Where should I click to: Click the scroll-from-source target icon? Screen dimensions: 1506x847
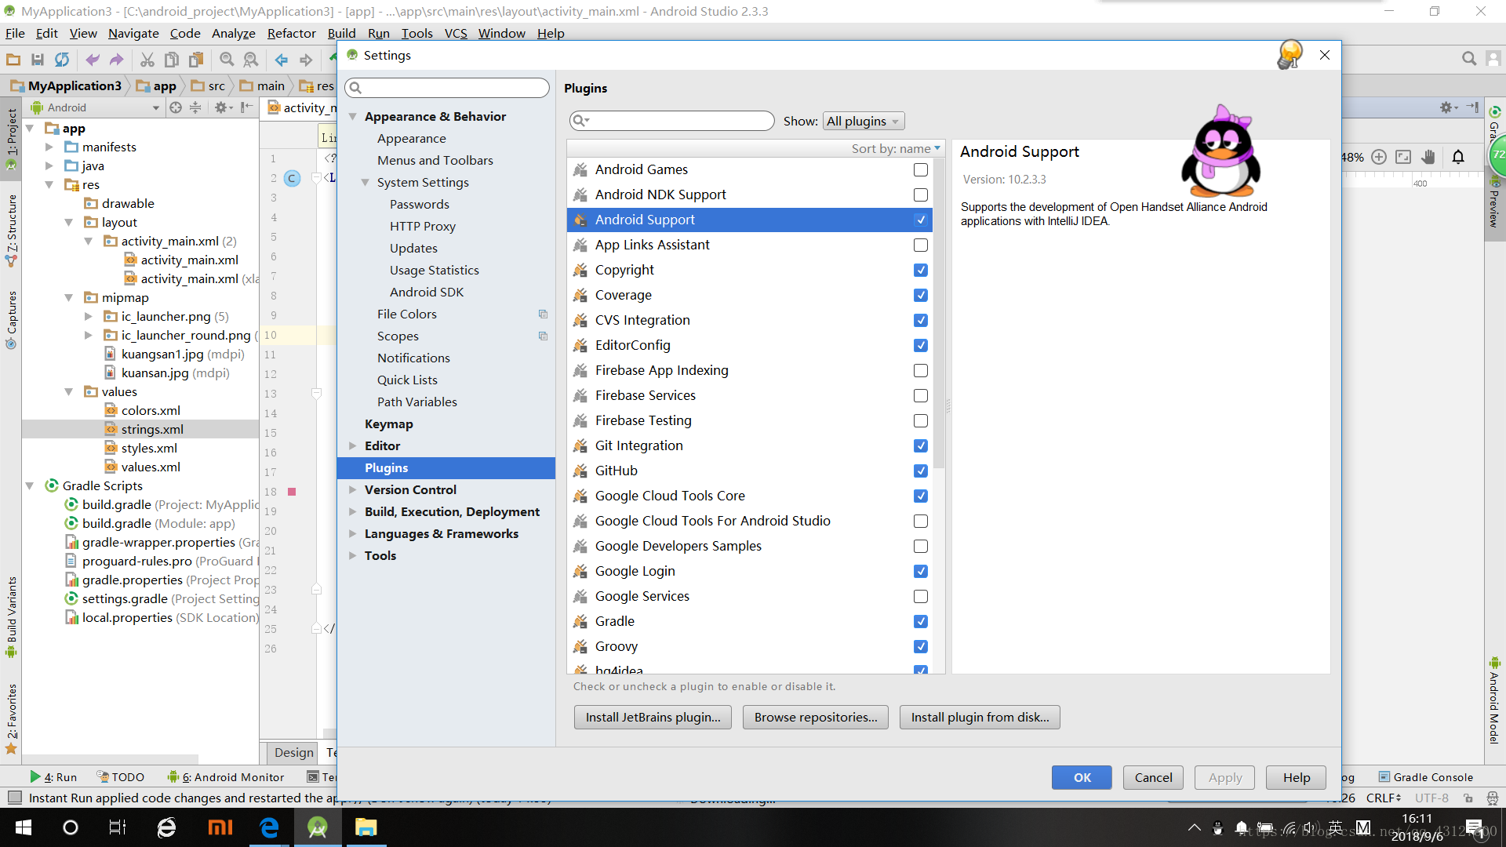[176, 107]
